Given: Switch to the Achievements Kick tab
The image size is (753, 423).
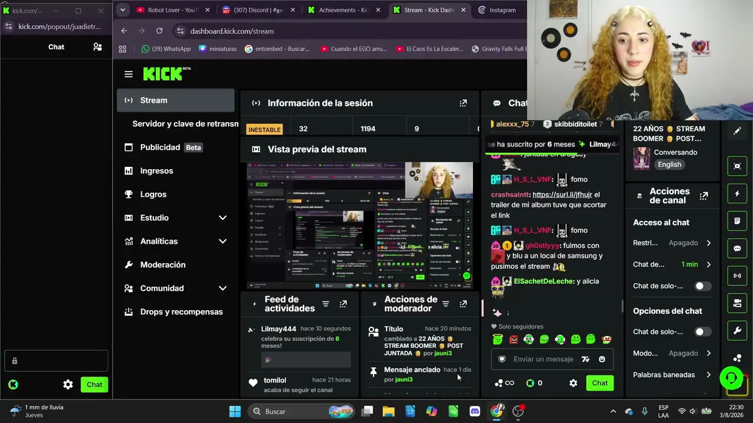Looking at the screenshot, I should tap(345, 10).
